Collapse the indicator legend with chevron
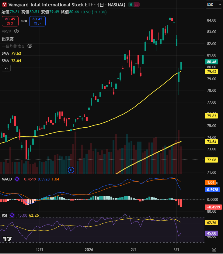 pyautogui.click(x=6, y=68)
